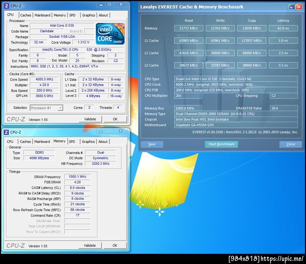Image resolution: width=306 pixels, height=264 pixels.
Task: Click Bus Speed value 200.0 MHz
Action: click(44, 90)
